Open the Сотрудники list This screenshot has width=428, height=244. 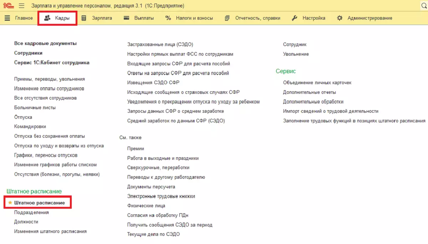(x=28, y=53)
